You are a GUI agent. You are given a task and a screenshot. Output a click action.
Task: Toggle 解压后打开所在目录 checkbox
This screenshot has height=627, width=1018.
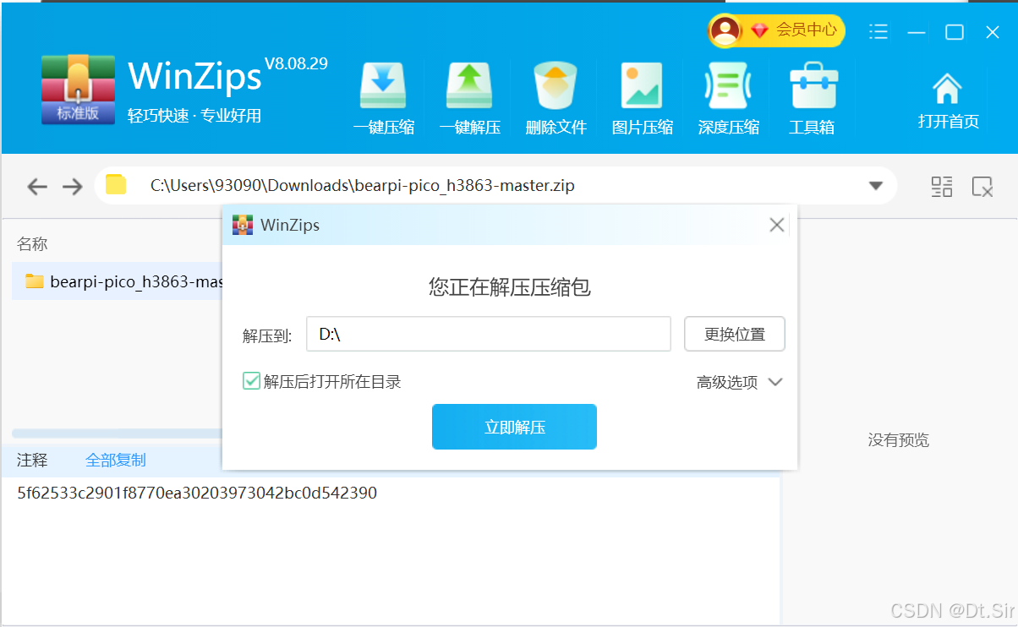[251, 381]
